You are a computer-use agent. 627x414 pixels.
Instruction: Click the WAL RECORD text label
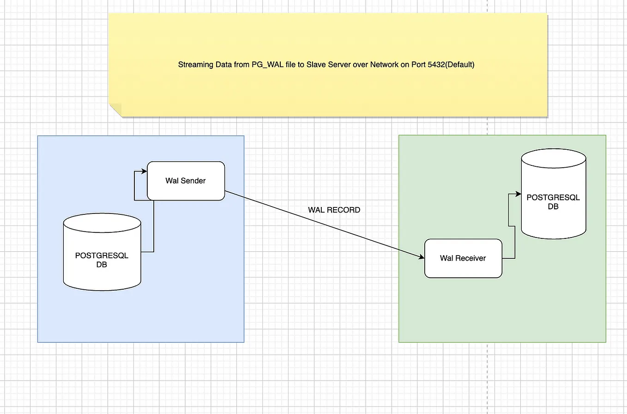coord(334,210)
